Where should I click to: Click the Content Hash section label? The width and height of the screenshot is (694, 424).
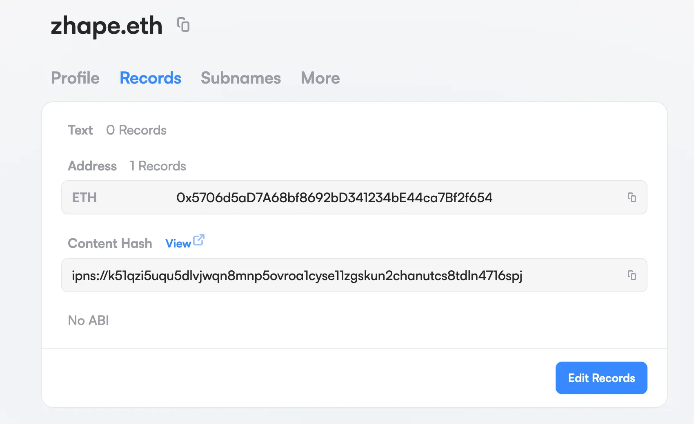109,243
